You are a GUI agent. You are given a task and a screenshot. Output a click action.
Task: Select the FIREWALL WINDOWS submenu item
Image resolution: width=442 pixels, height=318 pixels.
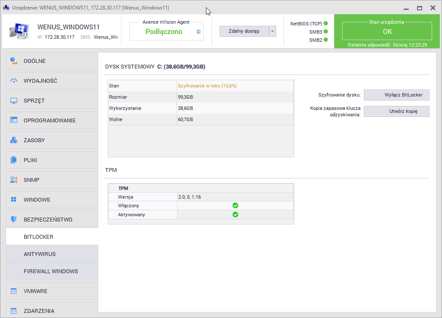click(52, 271)
